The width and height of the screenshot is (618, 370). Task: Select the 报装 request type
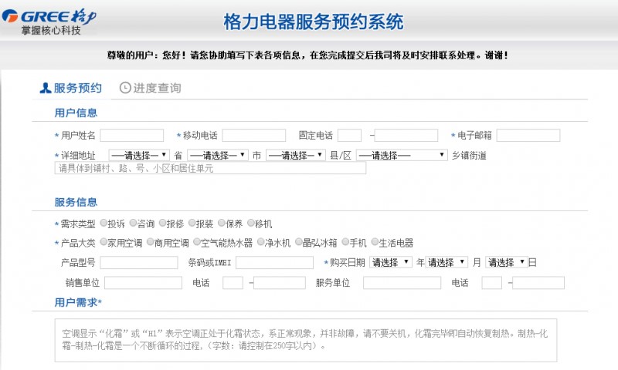(192, 224)
